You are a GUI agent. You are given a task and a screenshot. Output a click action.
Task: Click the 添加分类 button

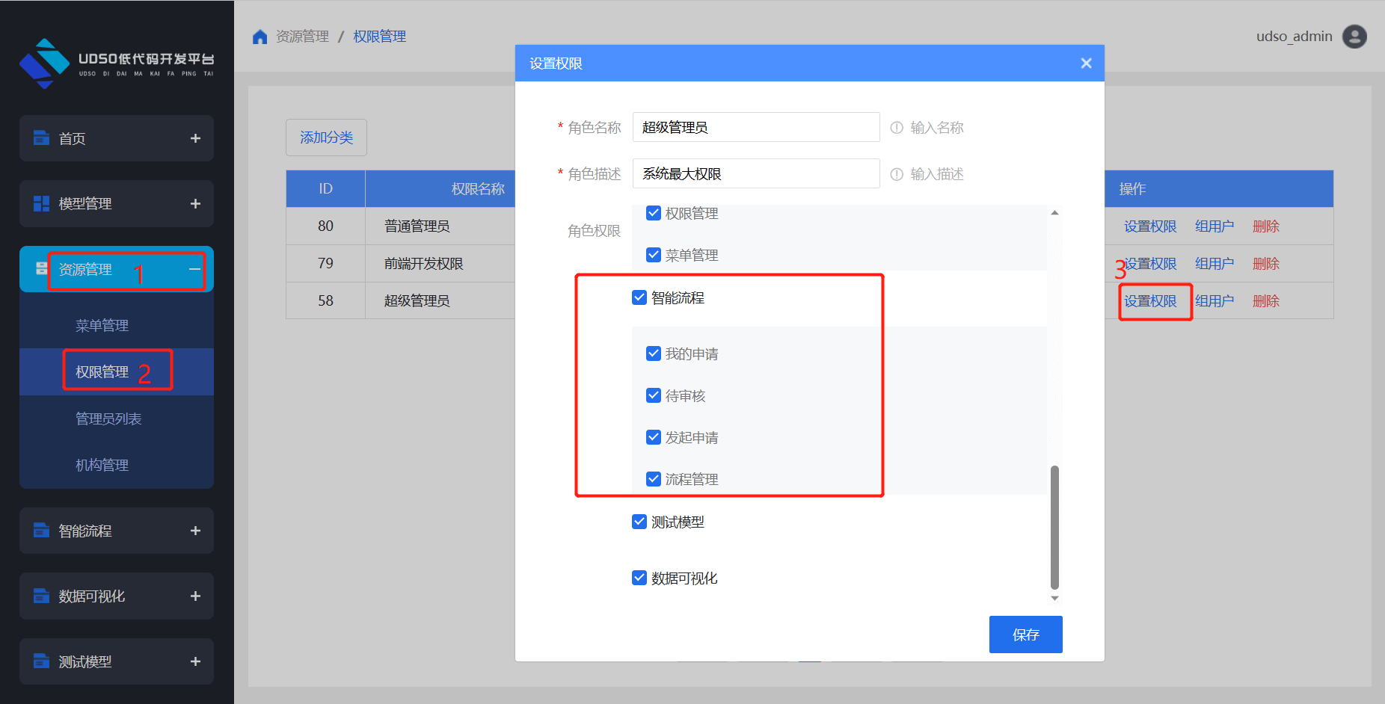tap(326, 138)
